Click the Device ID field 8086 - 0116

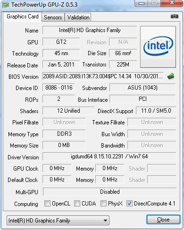pyautogui.click(x=59, y=88)
